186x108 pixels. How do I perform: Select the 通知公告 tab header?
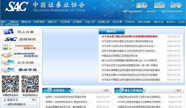(112, 31)
